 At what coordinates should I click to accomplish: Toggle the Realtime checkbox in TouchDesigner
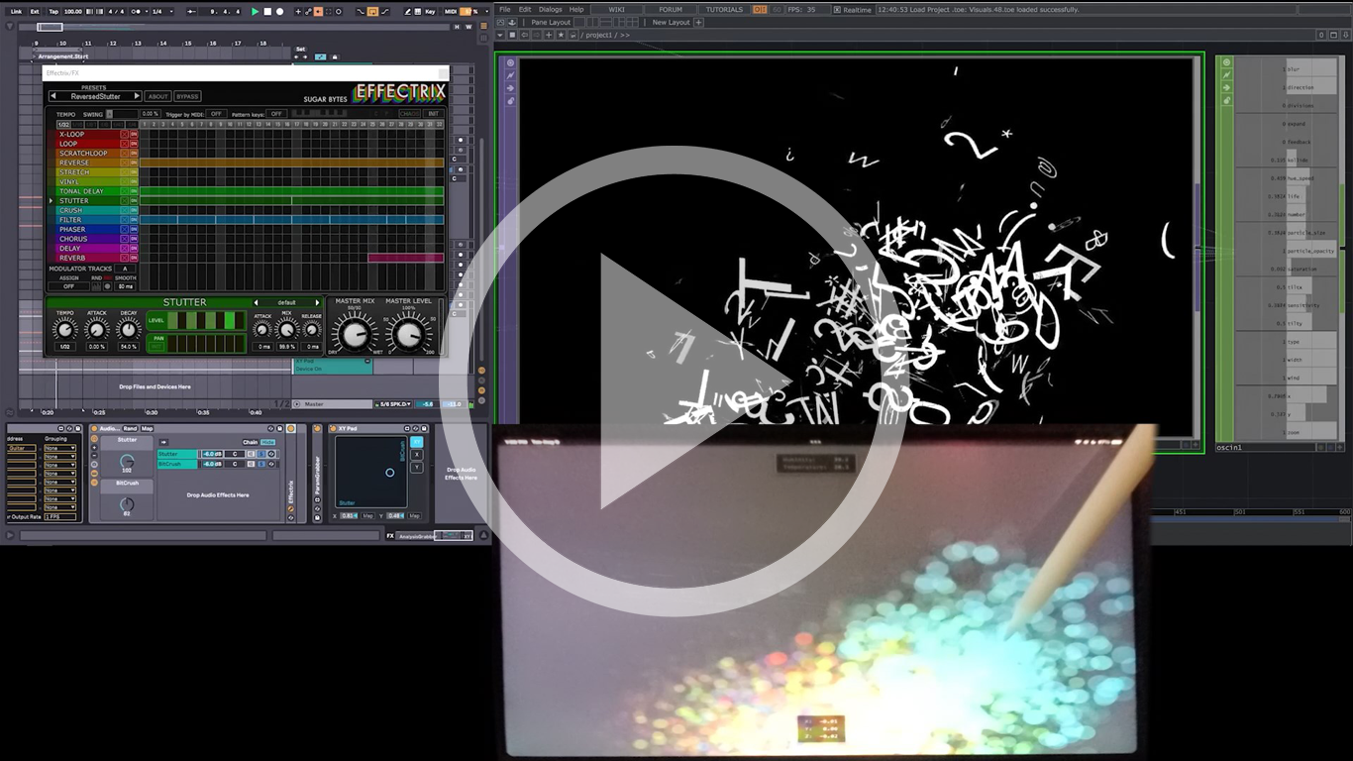tap(837, 10)
